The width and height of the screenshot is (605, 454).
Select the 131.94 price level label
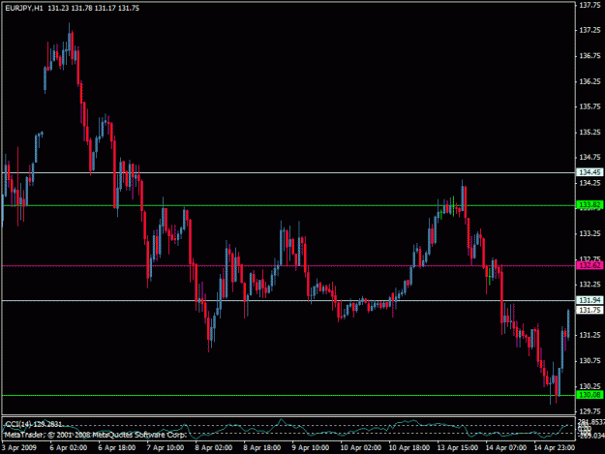point(590,300)
